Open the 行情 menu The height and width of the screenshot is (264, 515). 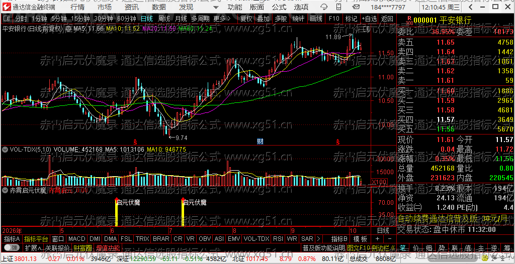(x=77, y=7)
